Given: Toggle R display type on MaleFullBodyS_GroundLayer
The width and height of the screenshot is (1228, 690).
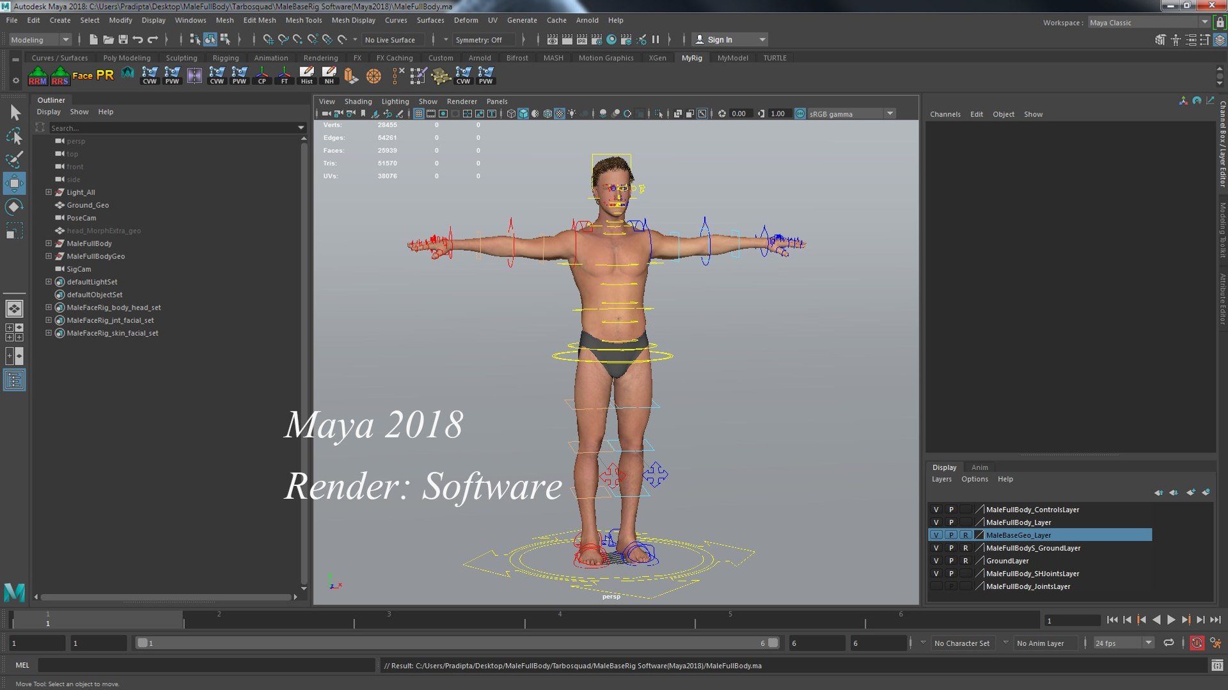Looking at the screenshot, I should pos(966,548).
